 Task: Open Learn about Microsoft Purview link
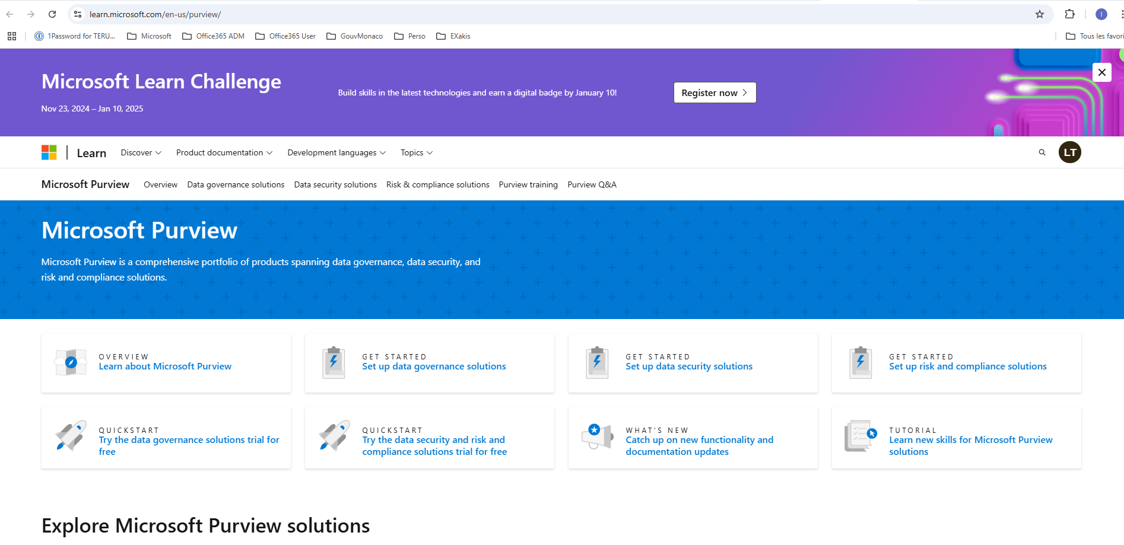coord(165,366)
